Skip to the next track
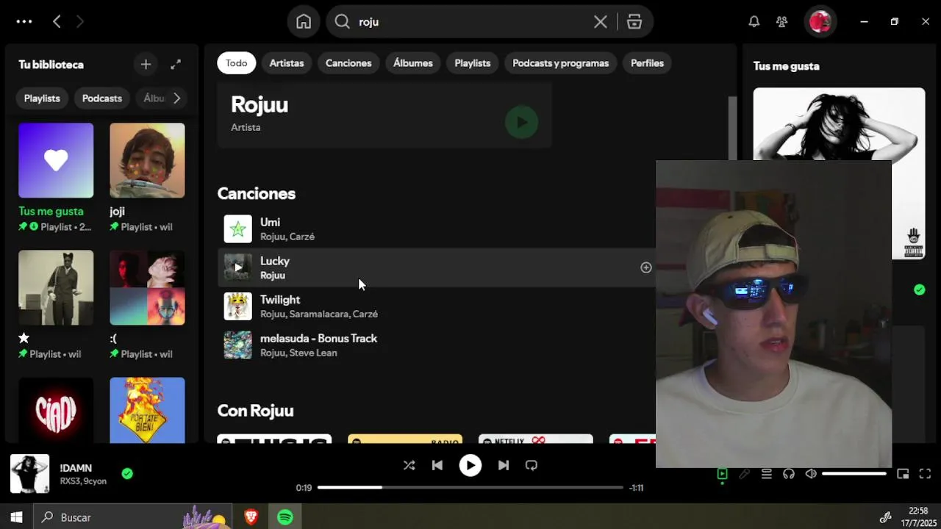This screenshot has height=529, width=941. [504, 465]
